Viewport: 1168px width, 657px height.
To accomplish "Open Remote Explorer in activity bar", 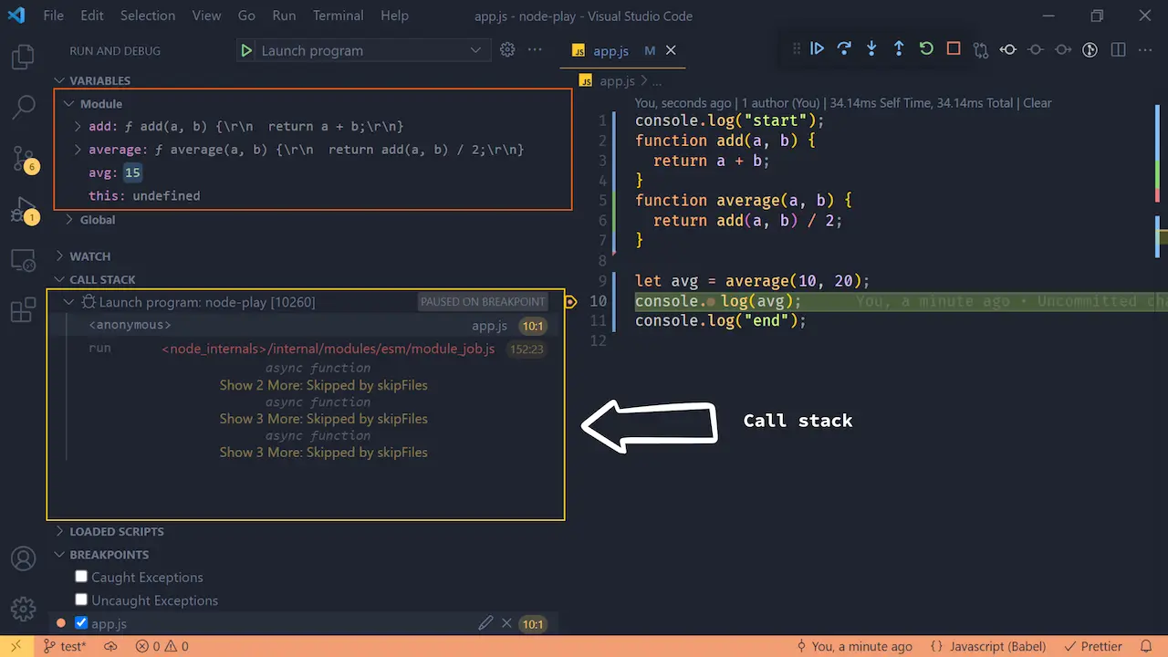I will click(x=23, y=261).
